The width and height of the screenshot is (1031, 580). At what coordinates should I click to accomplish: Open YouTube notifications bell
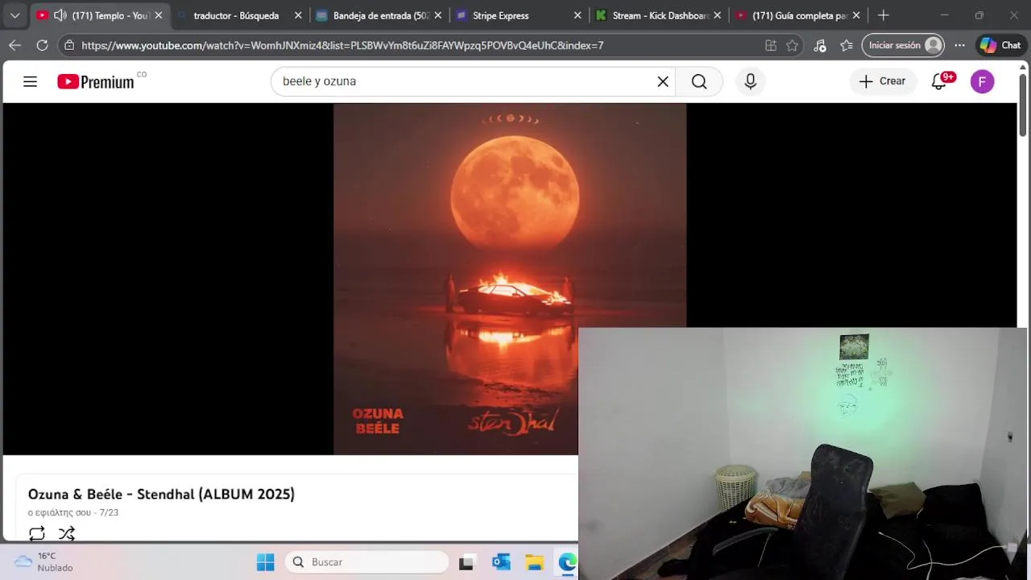(x=939, y=81)
